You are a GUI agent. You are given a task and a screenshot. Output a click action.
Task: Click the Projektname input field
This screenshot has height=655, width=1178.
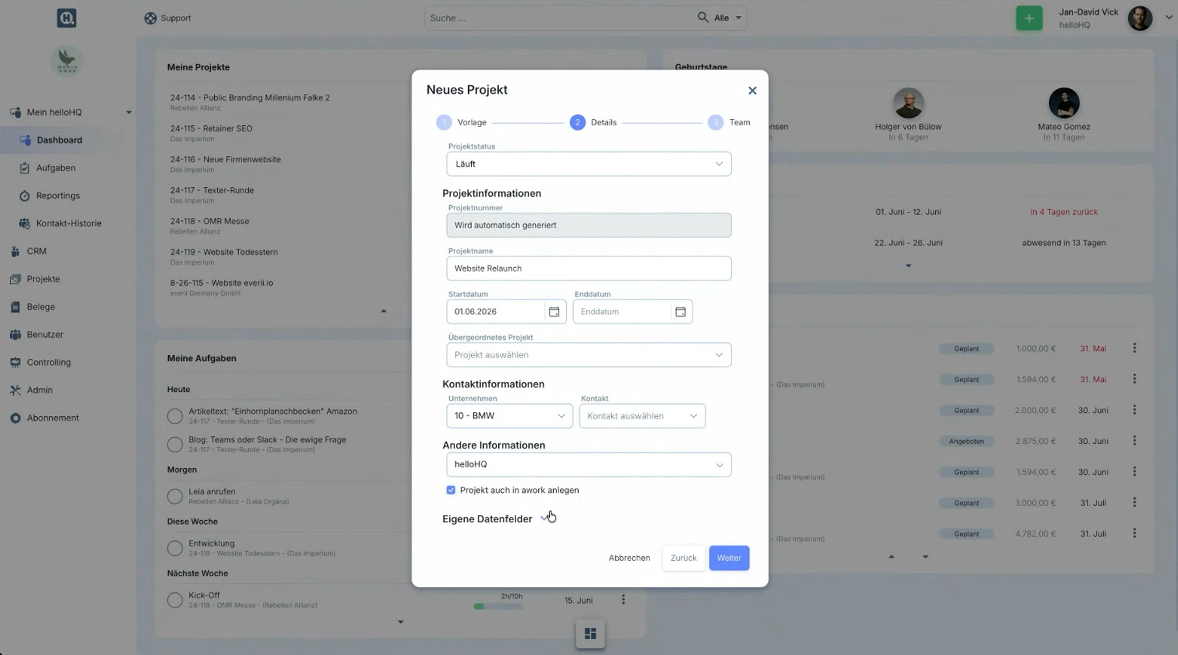[x=588, y=268]
